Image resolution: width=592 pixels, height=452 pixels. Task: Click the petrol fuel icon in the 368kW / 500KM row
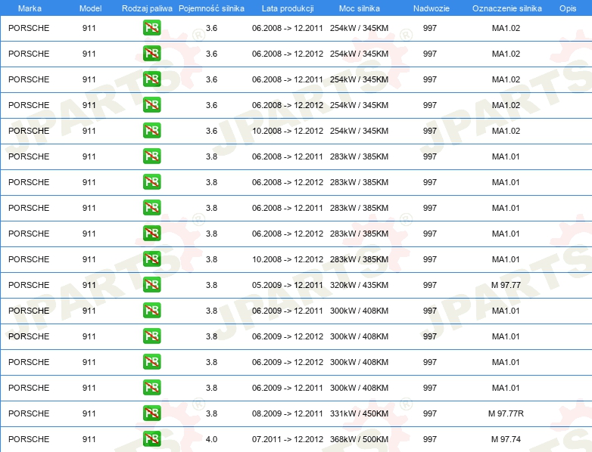click(x=151, y=439)
